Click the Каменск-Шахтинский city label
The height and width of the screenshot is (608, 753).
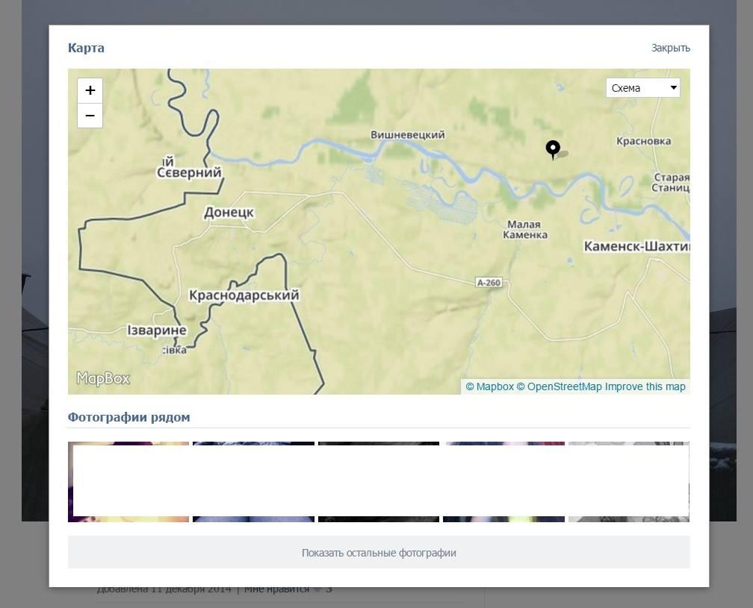[x=636, y=246]
